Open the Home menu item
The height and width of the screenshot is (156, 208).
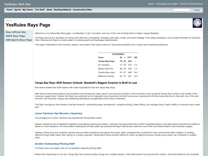9,10
